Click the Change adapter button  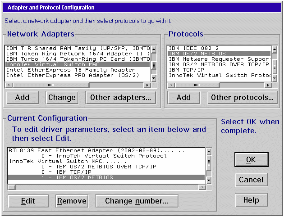(62, 98)
